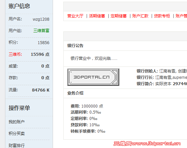Click the 银行公告 heading
This screenshot has height=148, width=187.
(75, 46)
